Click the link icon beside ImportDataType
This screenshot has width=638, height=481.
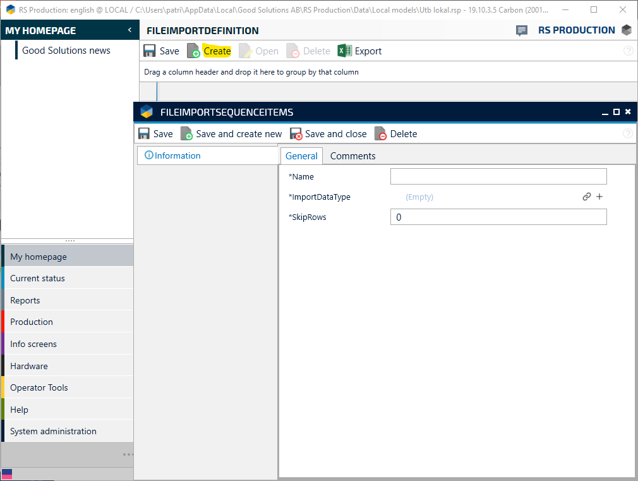587,197
